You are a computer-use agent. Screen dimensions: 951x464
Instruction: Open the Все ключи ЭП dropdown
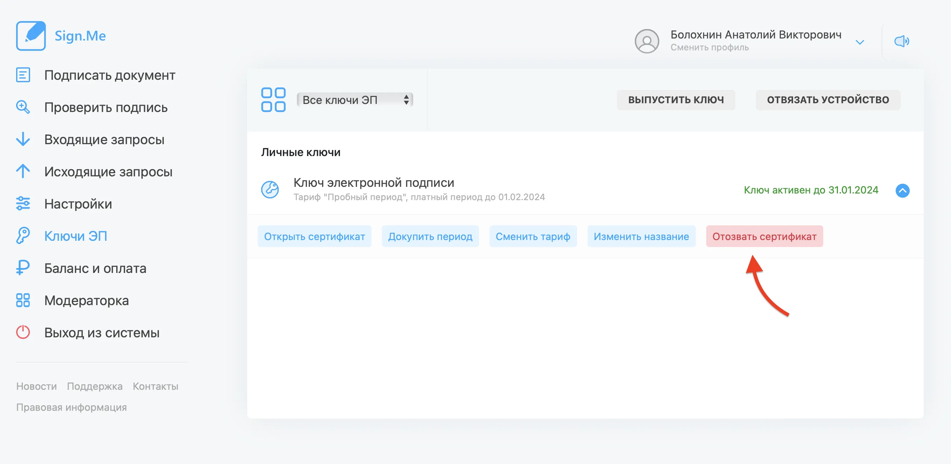click(x=355, y=100)
